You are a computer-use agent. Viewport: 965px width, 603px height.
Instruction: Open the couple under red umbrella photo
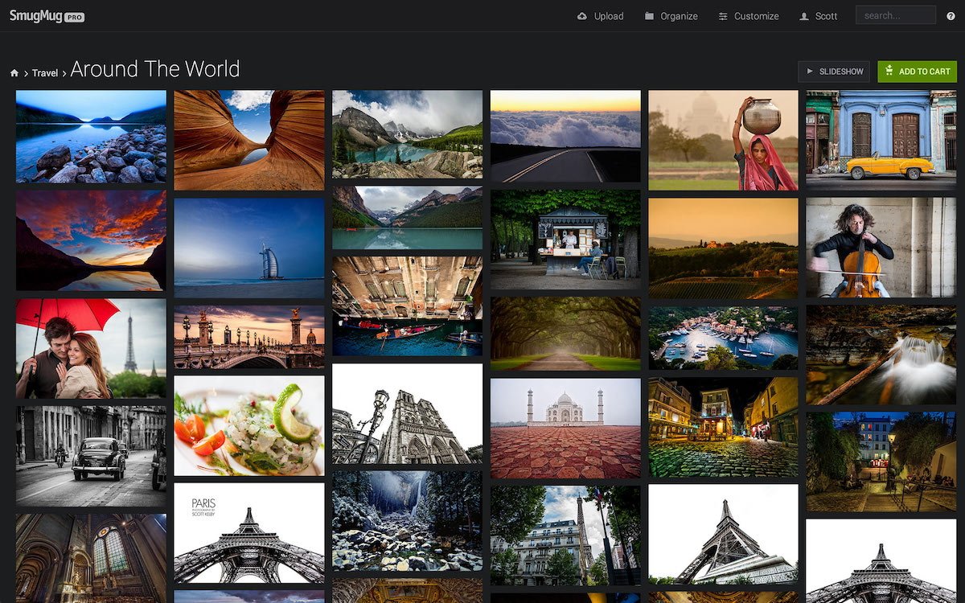tap(91, 349)
